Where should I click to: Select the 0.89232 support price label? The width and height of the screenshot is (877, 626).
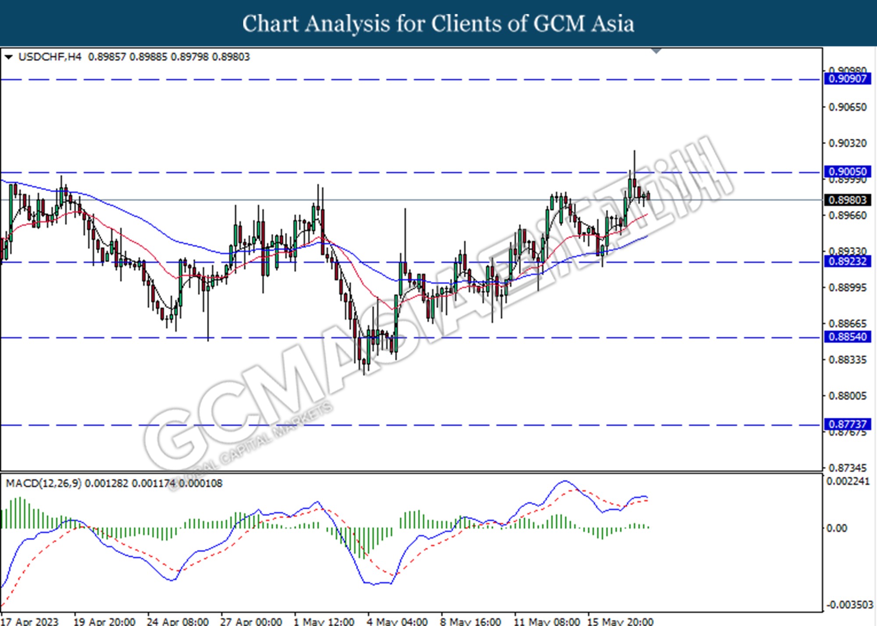(848, 261)
